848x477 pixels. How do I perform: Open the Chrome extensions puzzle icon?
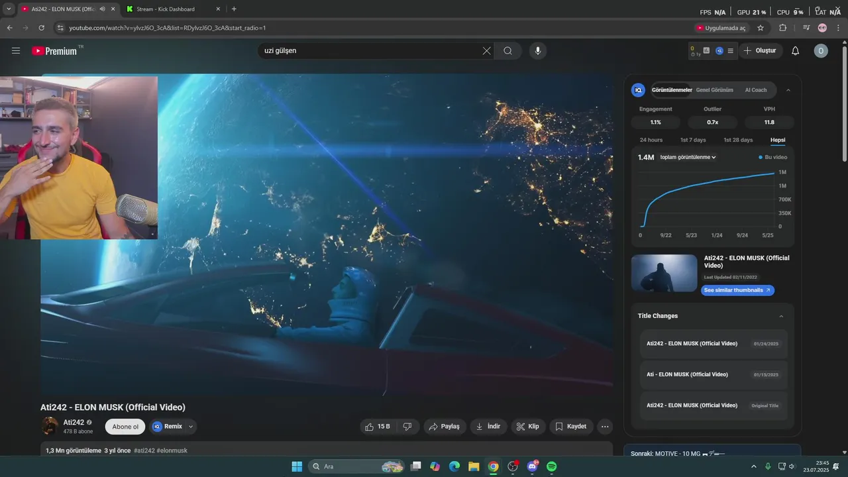782,28
